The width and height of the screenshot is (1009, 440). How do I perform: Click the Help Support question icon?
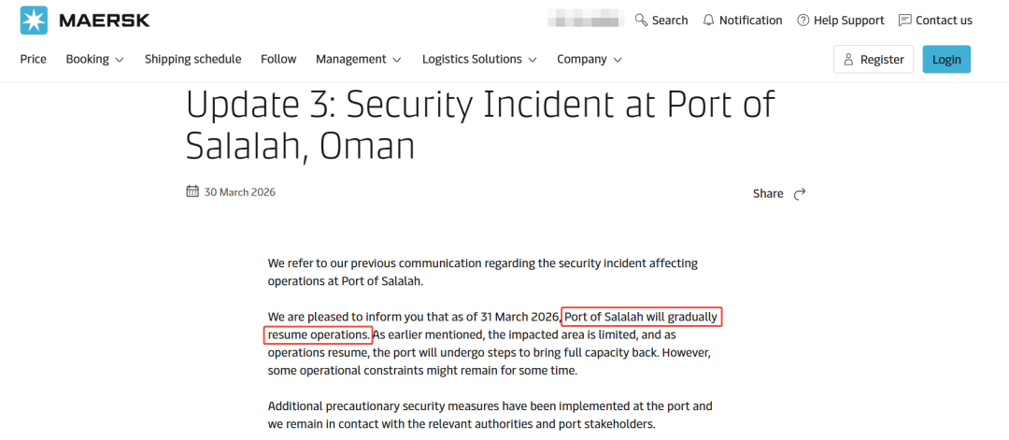click(x=803, y=20)
